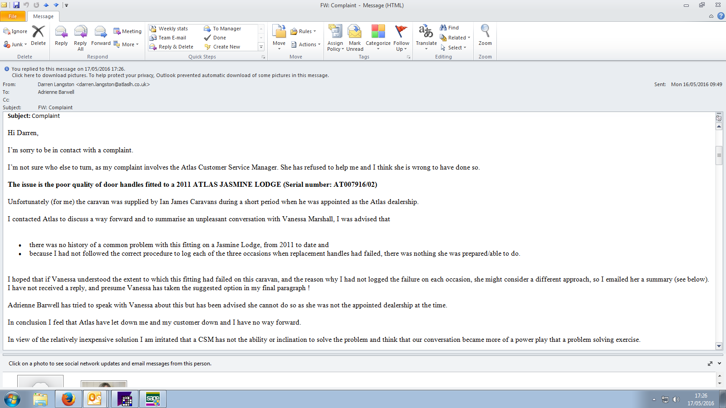Choose Reply All

(x=80, y=38)
